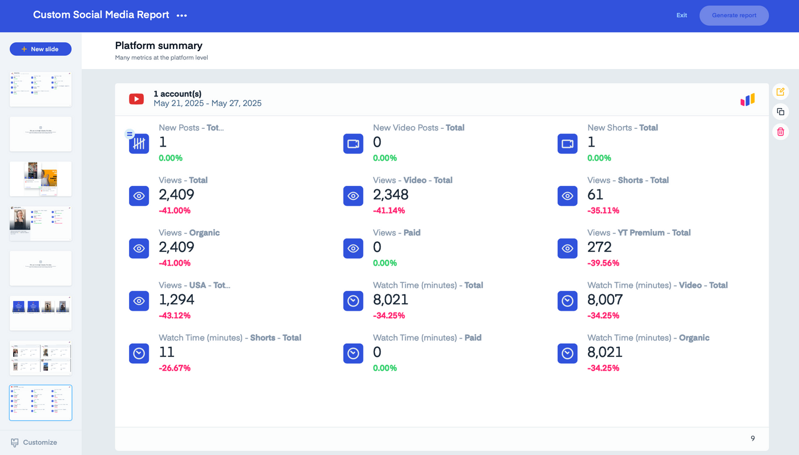This screenshot has height=455, width=799.
Task: Click the -39.56% change for YT Premium views
Action: click(x=603, y=263)
